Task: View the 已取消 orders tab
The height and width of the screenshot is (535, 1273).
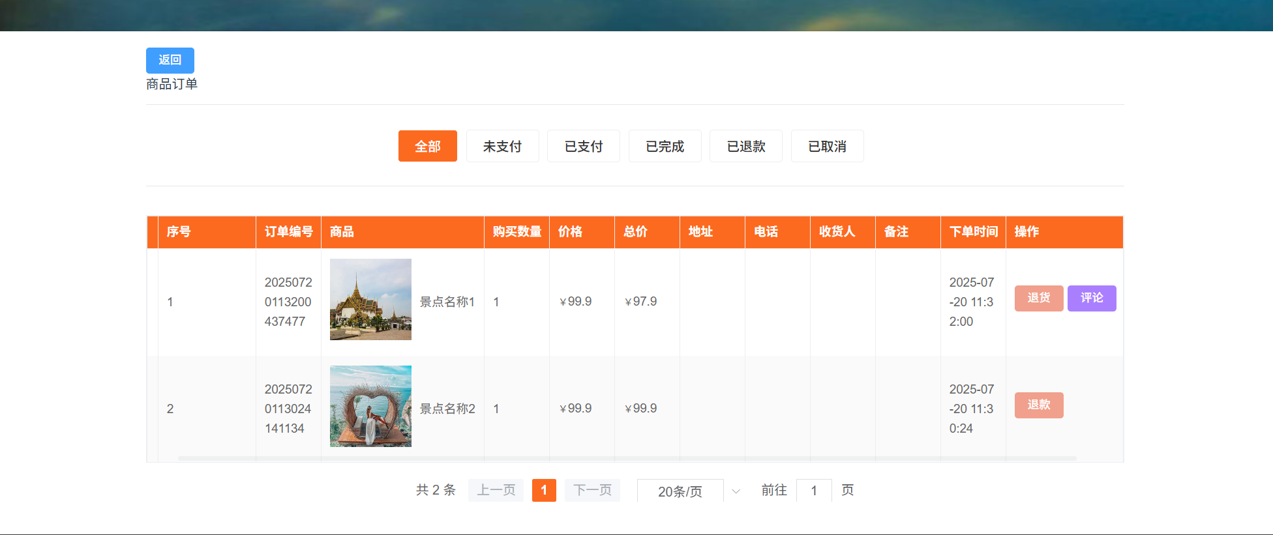Action: click(827, 146)
